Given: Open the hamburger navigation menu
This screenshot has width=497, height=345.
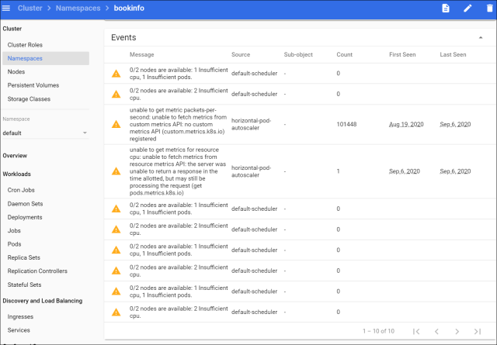Looking at the screenshot, I should 7,8.
